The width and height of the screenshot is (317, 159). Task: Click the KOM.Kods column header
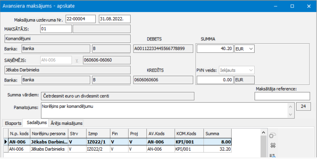click(189, 134)
